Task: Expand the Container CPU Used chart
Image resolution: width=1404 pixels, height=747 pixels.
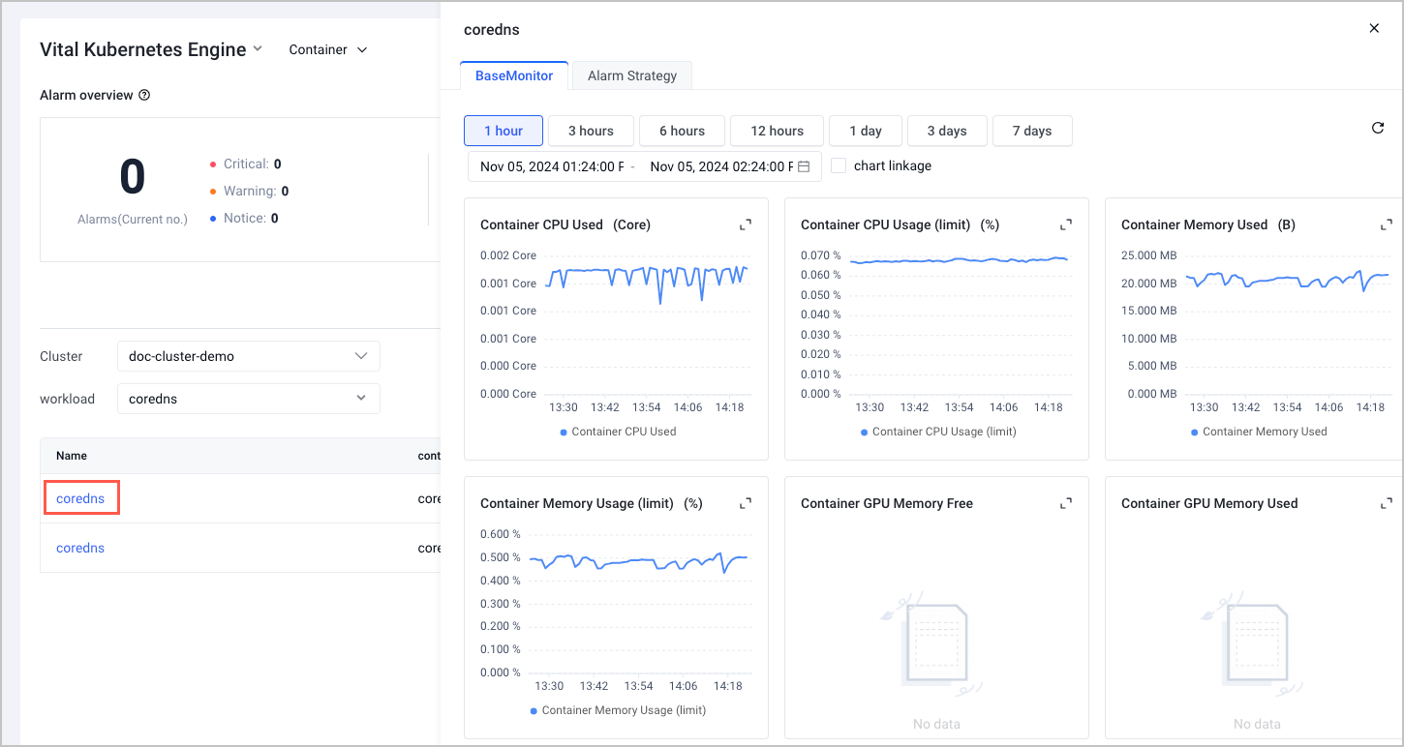Action: 746,224
